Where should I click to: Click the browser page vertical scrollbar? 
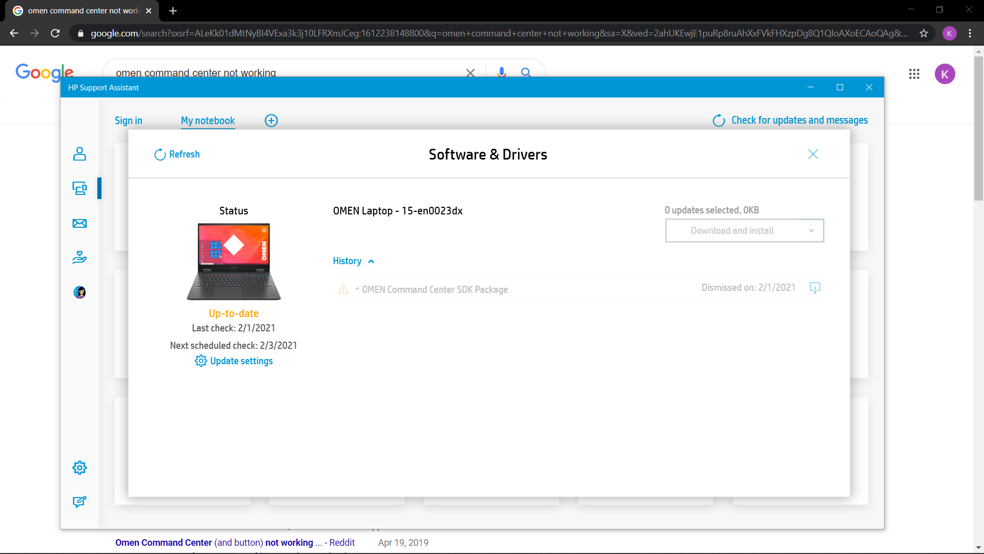[x=978, y=128]
